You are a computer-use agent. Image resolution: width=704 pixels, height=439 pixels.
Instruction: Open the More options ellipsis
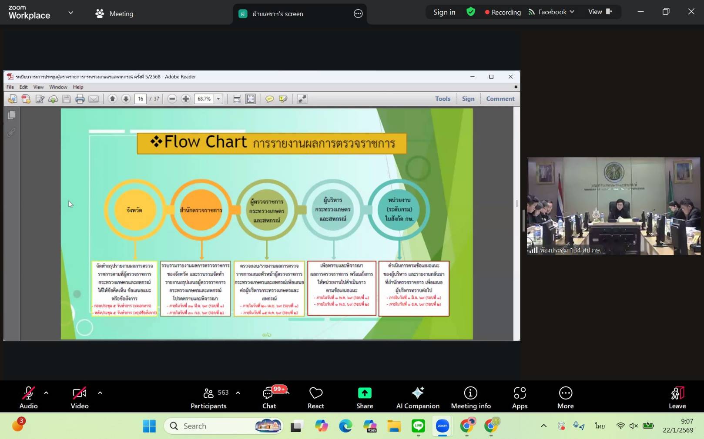point(565,393)
